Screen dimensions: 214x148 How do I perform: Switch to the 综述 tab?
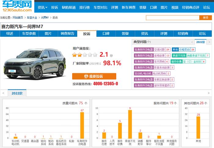pyautogui.click(x=10, y=34)
